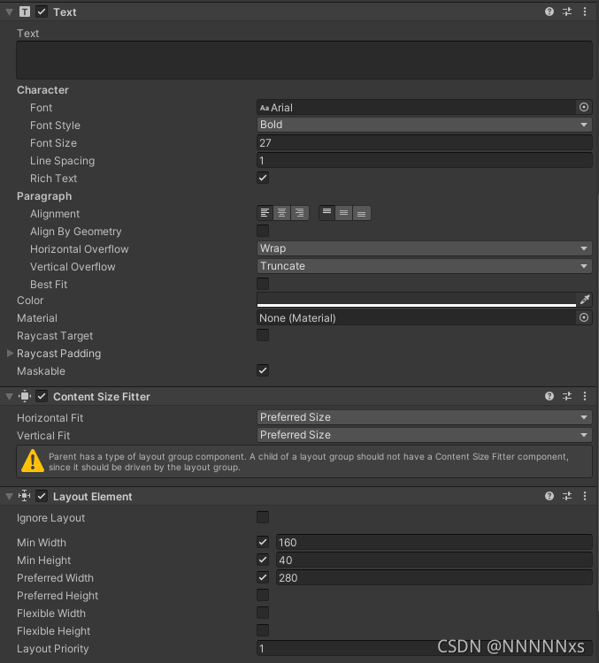Click the Paragraph section heading

(x=44, y=196)
